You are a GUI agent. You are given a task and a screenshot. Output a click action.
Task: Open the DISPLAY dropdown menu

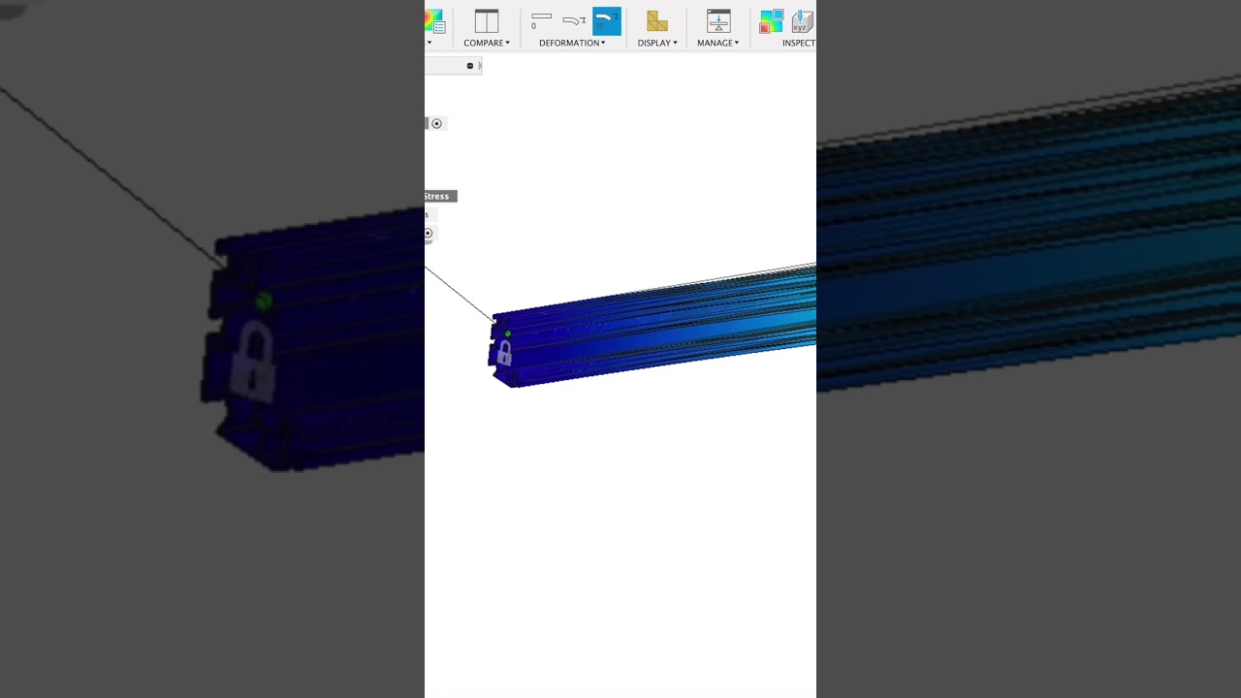tap(657, 43)
